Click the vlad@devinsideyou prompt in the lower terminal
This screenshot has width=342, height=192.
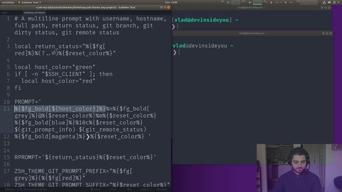click(x=200, y=46)
